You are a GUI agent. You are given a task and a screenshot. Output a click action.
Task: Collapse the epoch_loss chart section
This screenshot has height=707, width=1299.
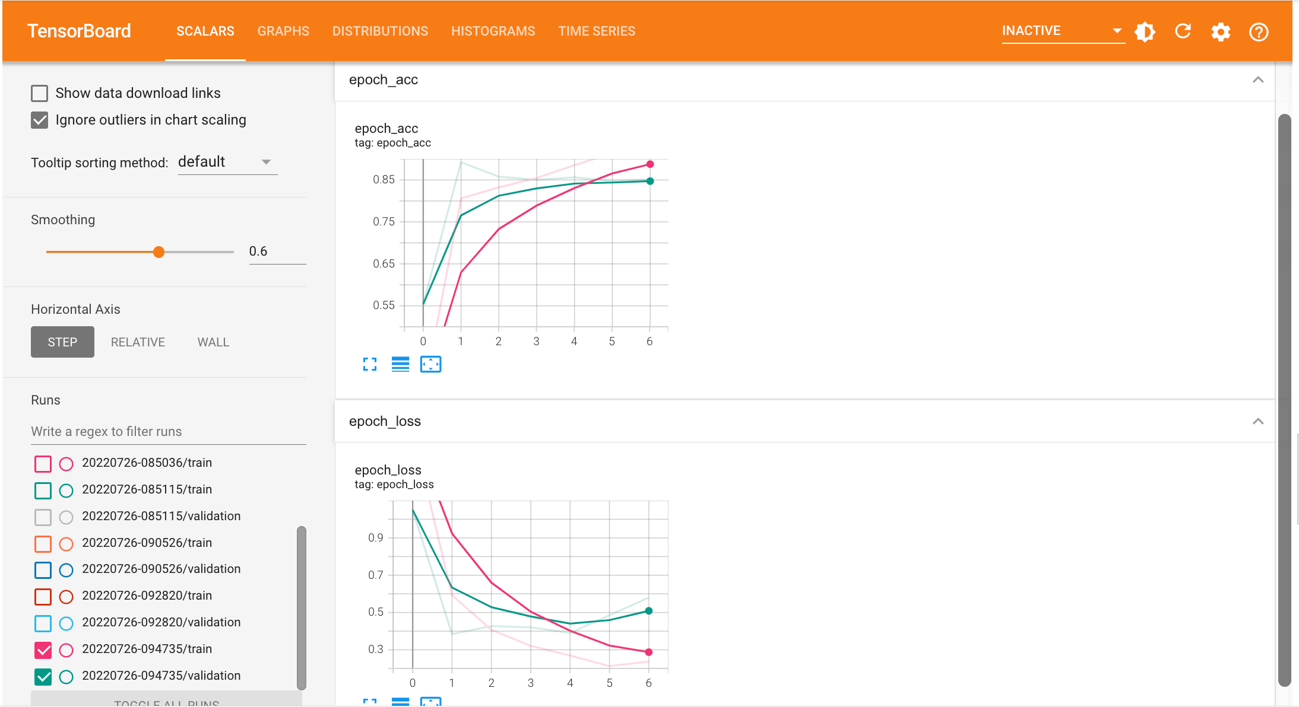tap(1259, 421)
